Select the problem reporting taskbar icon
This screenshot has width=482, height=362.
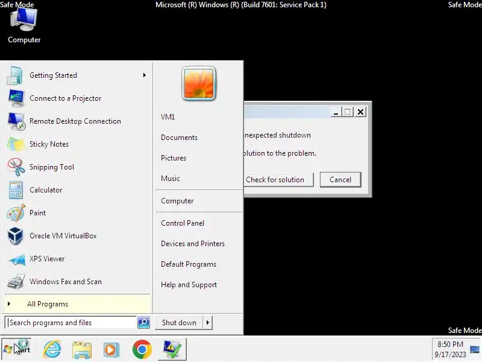[172, 349]
